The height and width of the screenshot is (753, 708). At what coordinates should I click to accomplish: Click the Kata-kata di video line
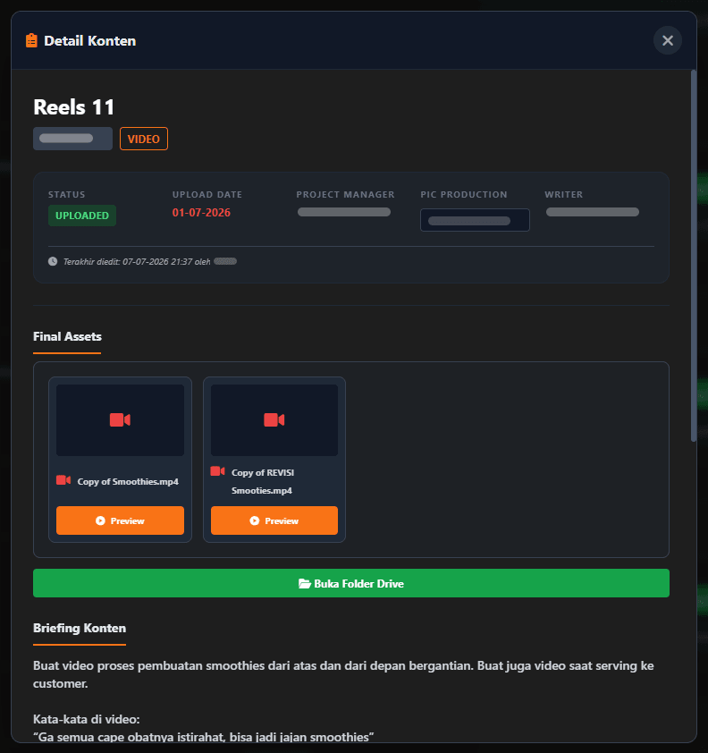[x=87, y=719]
